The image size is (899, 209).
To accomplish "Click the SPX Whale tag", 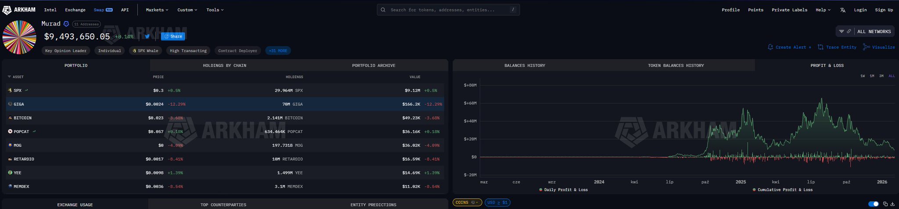I will (145, 51).
